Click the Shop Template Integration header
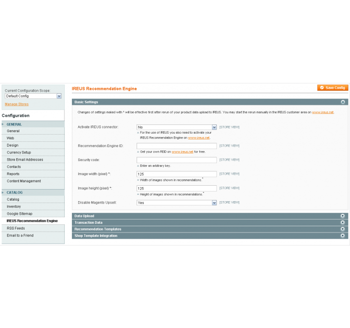The height and width of the screenshot is (328, 350). (210, 236)
